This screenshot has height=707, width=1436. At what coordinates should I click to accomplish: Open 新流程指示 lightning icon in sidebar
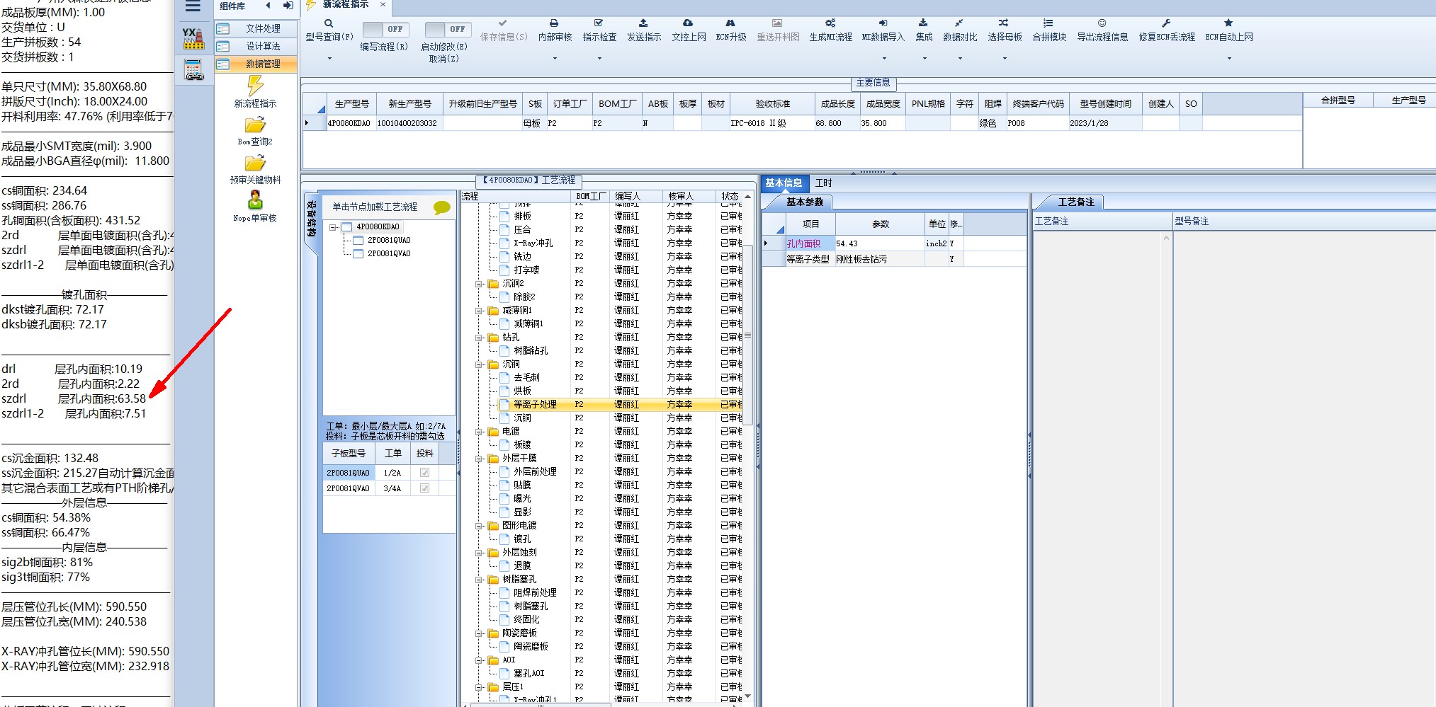(255, 86)
